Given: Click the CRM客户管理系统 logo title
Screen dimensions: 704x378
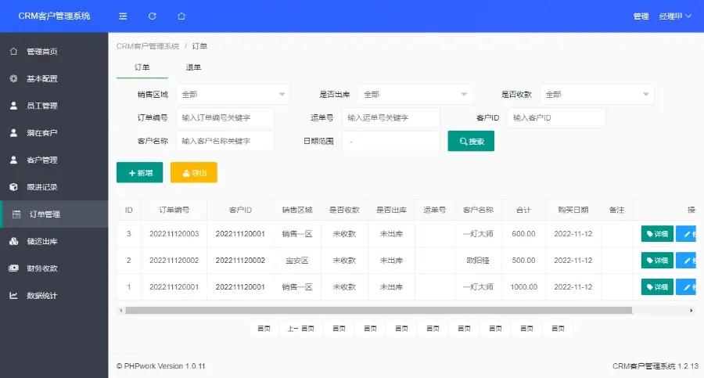Looking at the screenshot, I should 54,16.
